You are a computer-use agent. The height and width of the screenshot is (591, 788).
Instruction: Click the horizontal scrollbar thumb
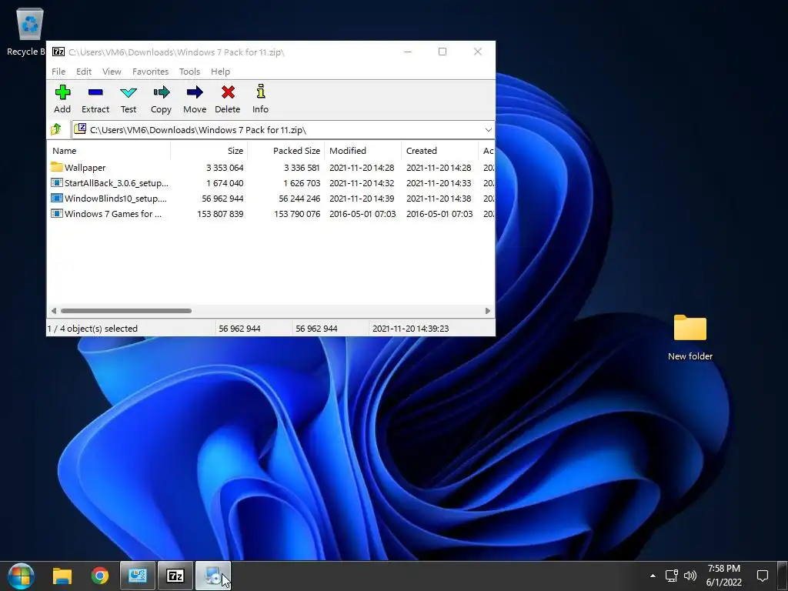pyautogui.click(x=125, y=311)
